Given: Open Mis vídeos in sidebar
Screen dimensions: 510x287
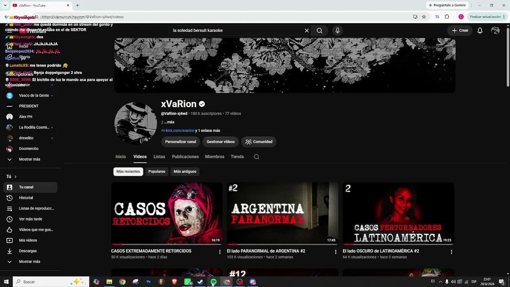Looking at the screenshot, I should tap(30, 240).
